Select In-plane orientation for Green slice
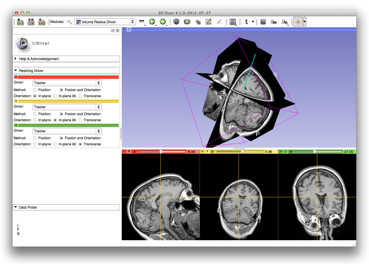The width and height of the screenshot is (369, 264). click(x=35, y=144)
